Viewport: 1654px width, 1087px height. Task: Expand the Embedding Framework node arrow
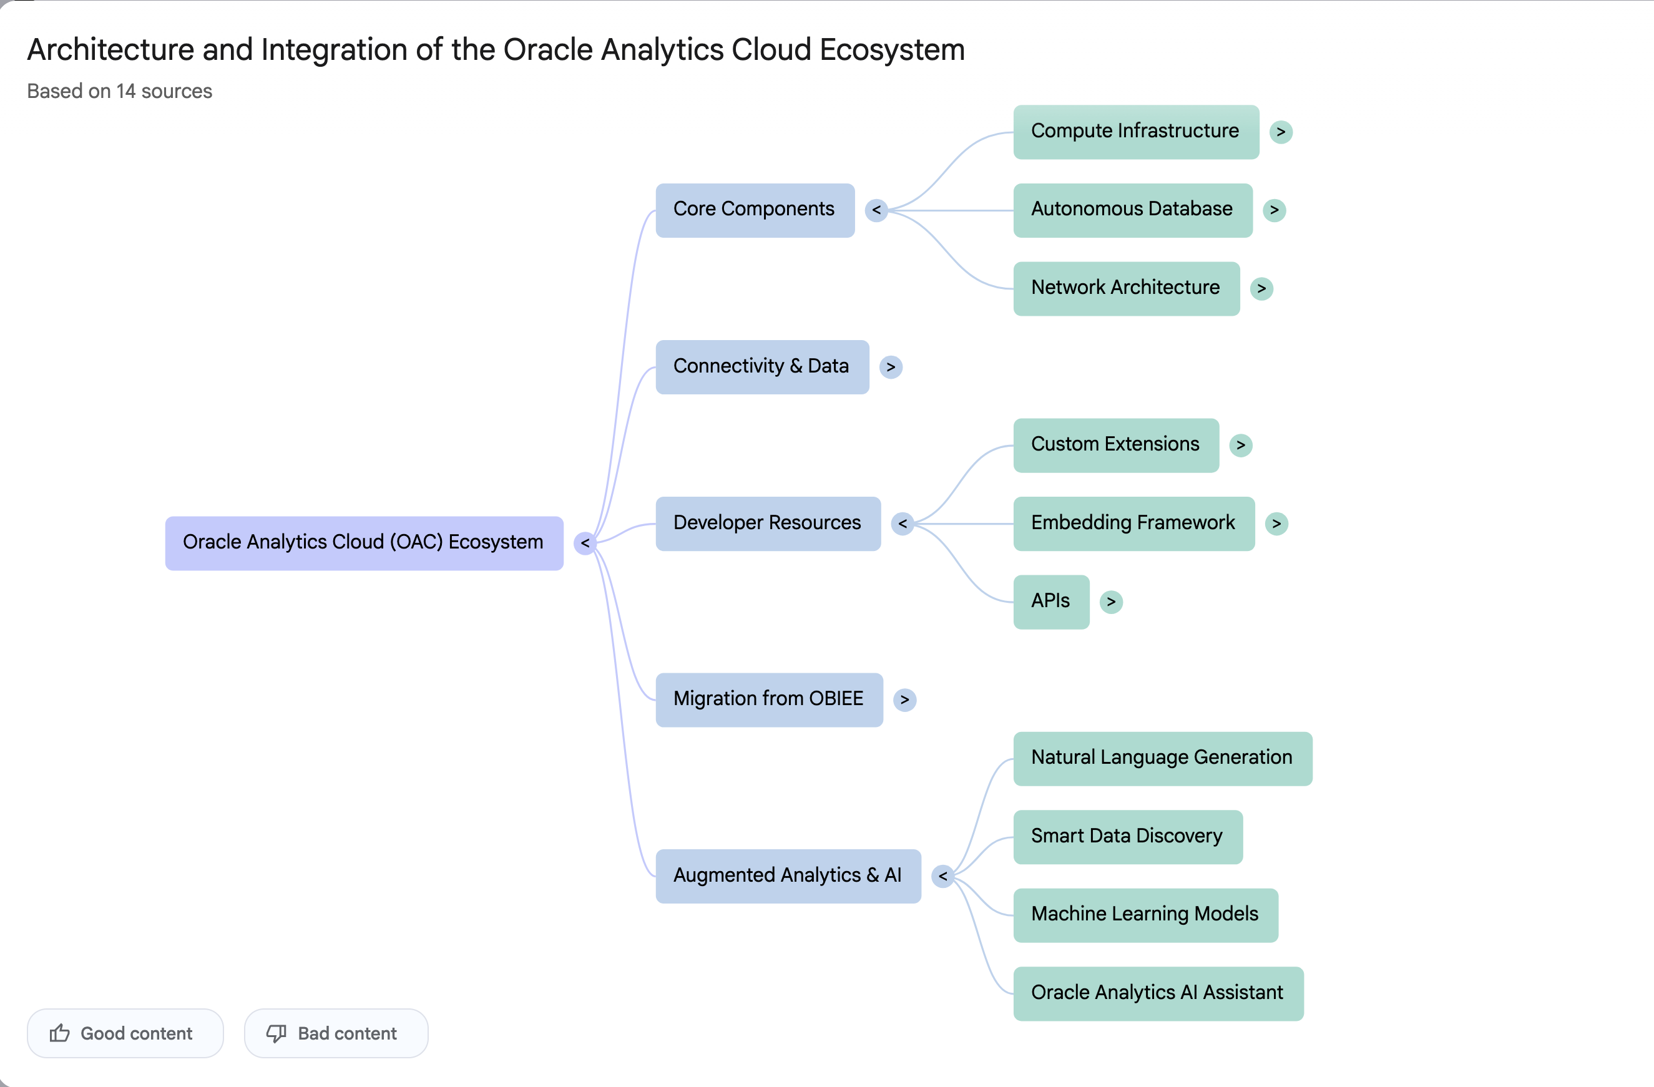[x=1276, y=523]
